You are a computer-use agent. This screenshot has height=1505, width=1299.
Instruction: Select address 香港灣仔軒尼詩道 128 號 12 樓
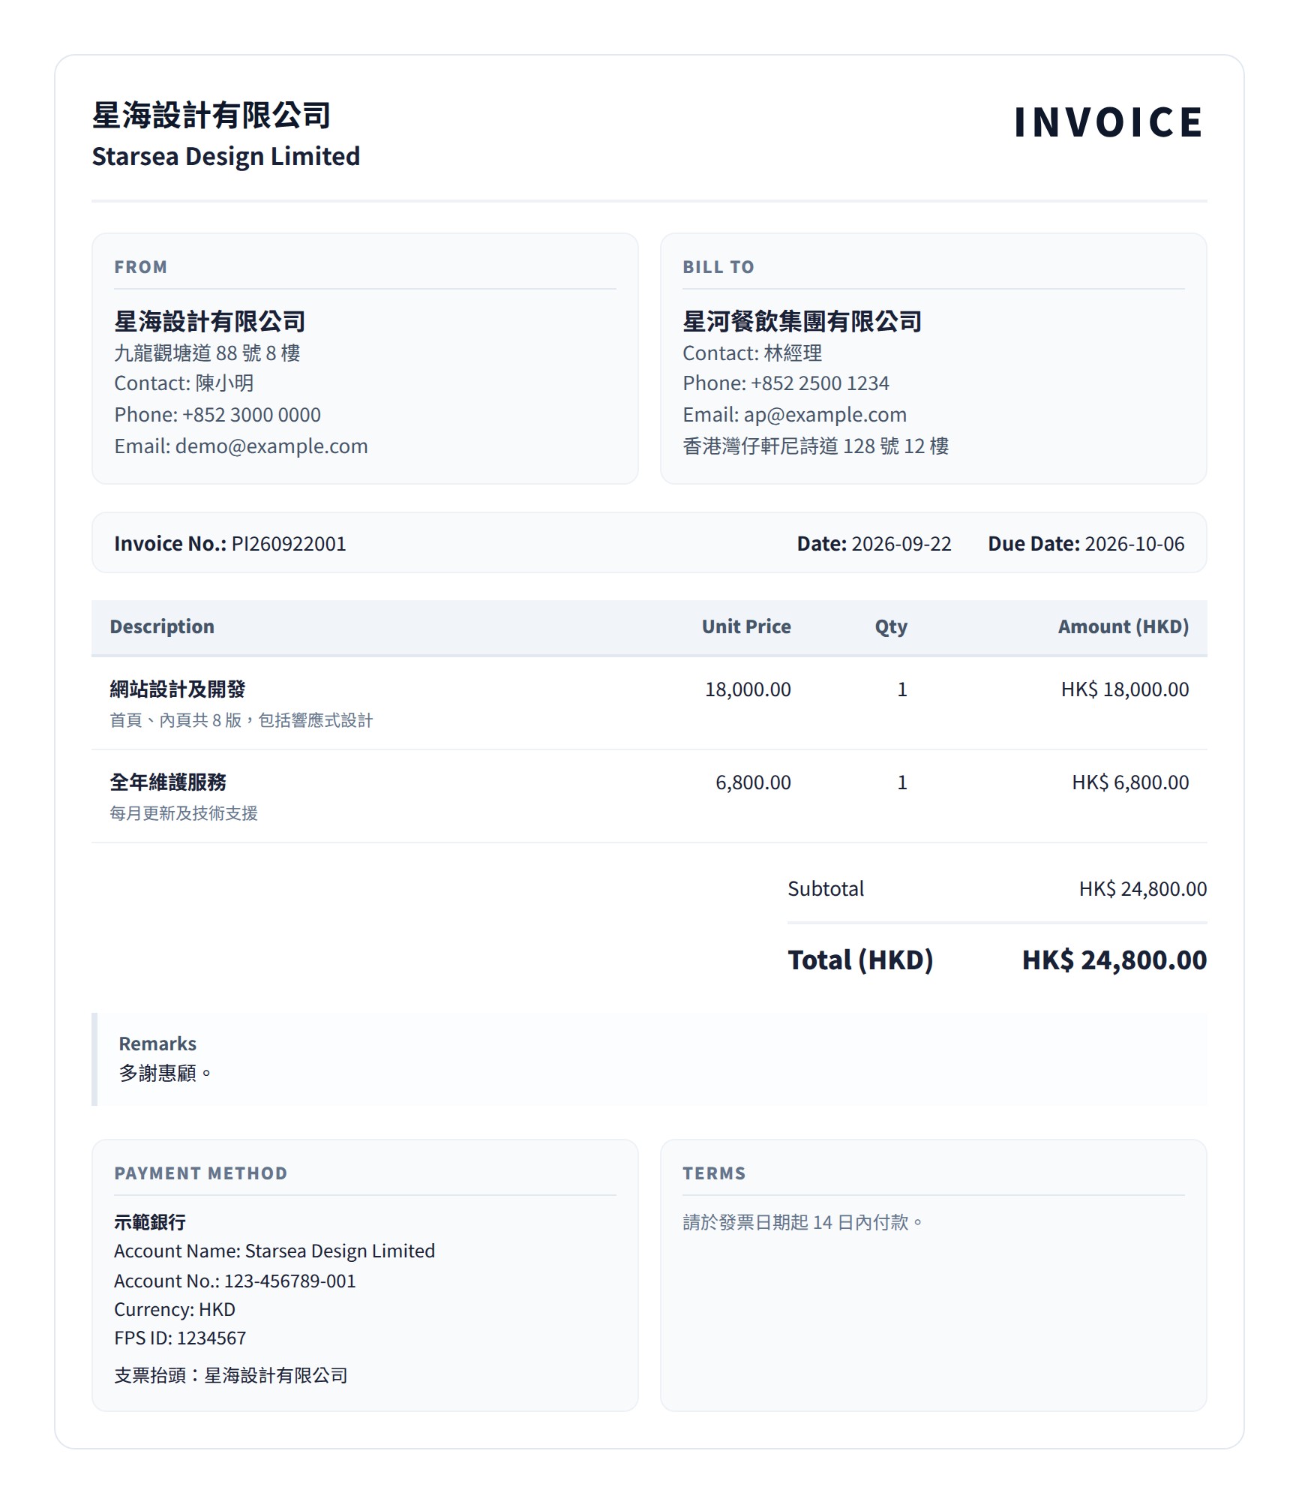click(x=816, y=446)
